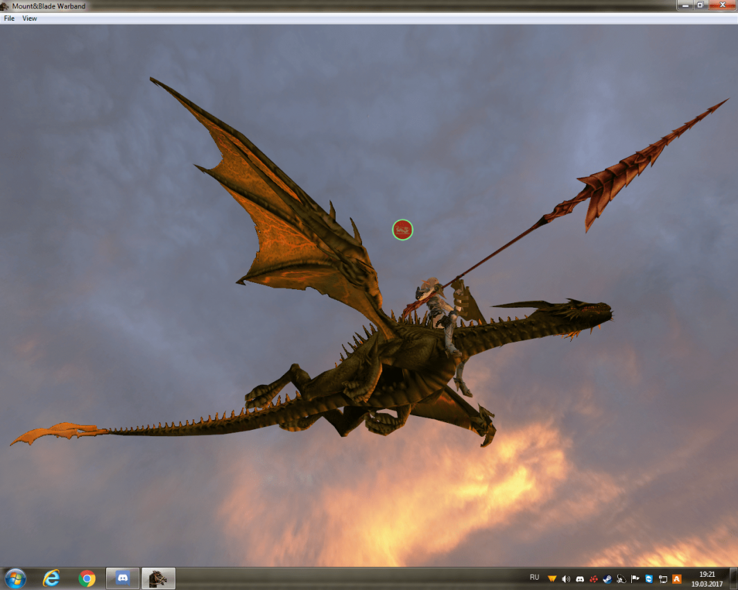Open the volume speaker control
Screen dimensions: 738x590
tap(566, 578)
